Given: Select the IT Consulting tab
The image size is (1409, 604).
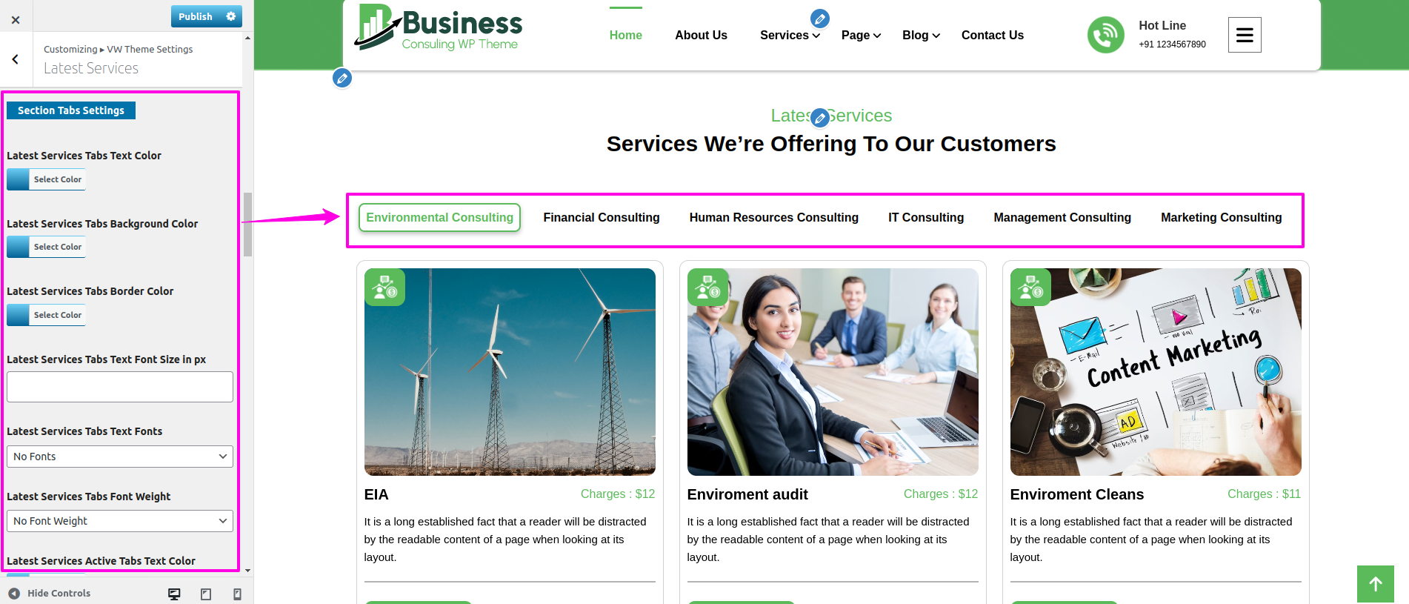Looking at the screenshot, I should tap(926, 218).
